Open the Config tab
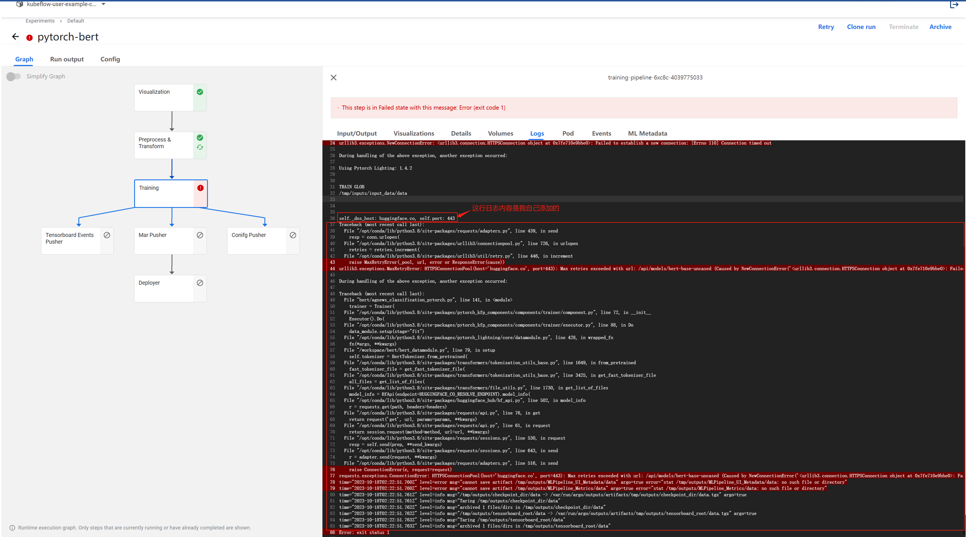 [x=110, y=59]
